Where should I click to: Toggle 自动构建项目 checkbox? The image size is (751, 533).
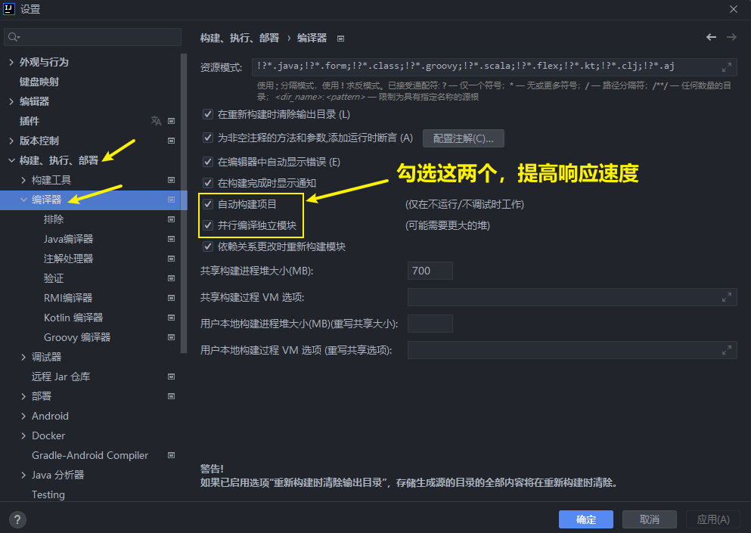(208, 205)
